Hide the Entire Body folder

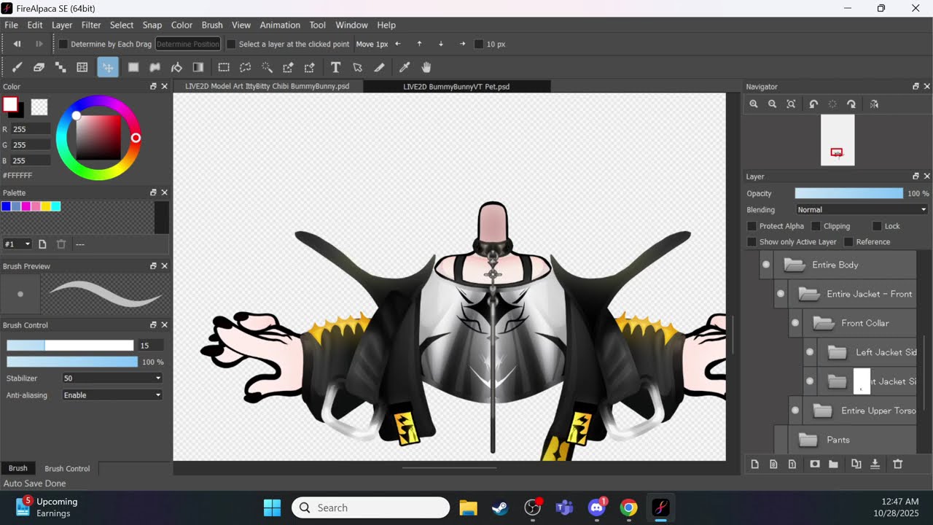[766, 265]
